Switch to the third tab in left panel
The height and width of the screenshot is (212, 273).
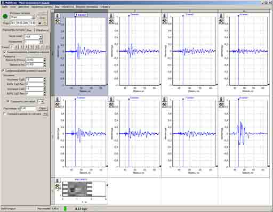pyautogui.click(x=42, y=30)
